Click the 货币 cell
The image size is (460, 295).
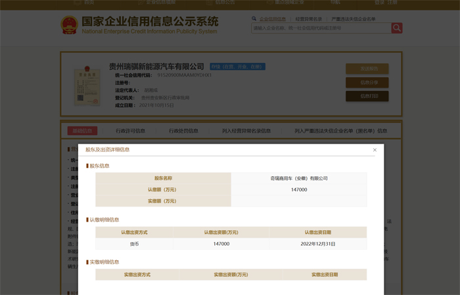(134, 244)
